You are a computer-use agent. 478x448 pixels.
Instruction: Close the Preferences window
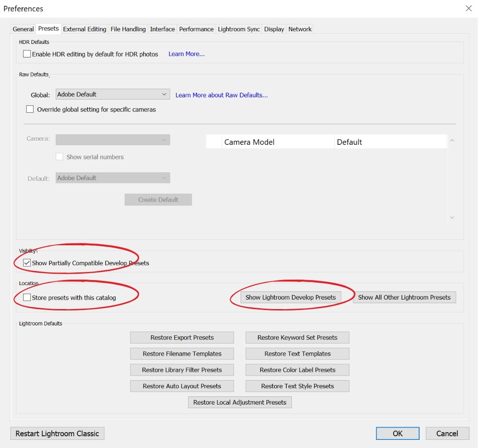click(469, 8)
